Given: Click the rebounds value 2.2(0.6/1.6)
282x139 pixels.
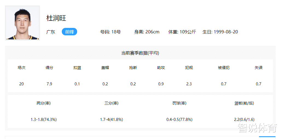Looking at the screenshot, I should click(x=244, y=120).
